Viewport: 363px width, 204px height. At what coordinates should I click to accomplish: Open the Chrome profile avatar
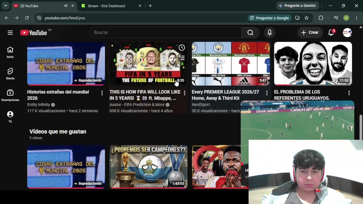pos(346,18)
